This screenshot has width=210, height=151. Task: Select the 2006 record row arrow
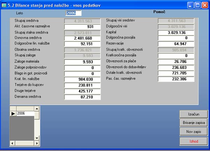(13, 114)
